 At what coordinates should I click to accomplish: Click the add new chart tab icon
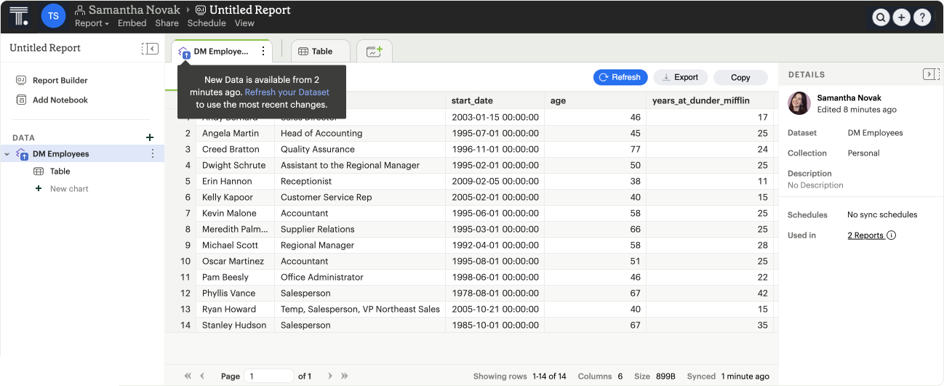tap(374, 52)
